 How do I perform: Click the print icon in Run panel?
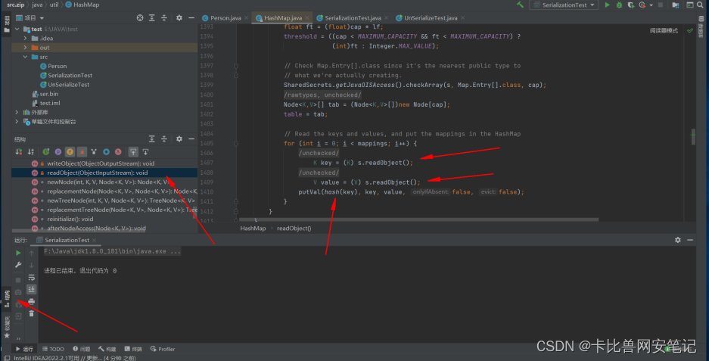(x=31, y=301)
